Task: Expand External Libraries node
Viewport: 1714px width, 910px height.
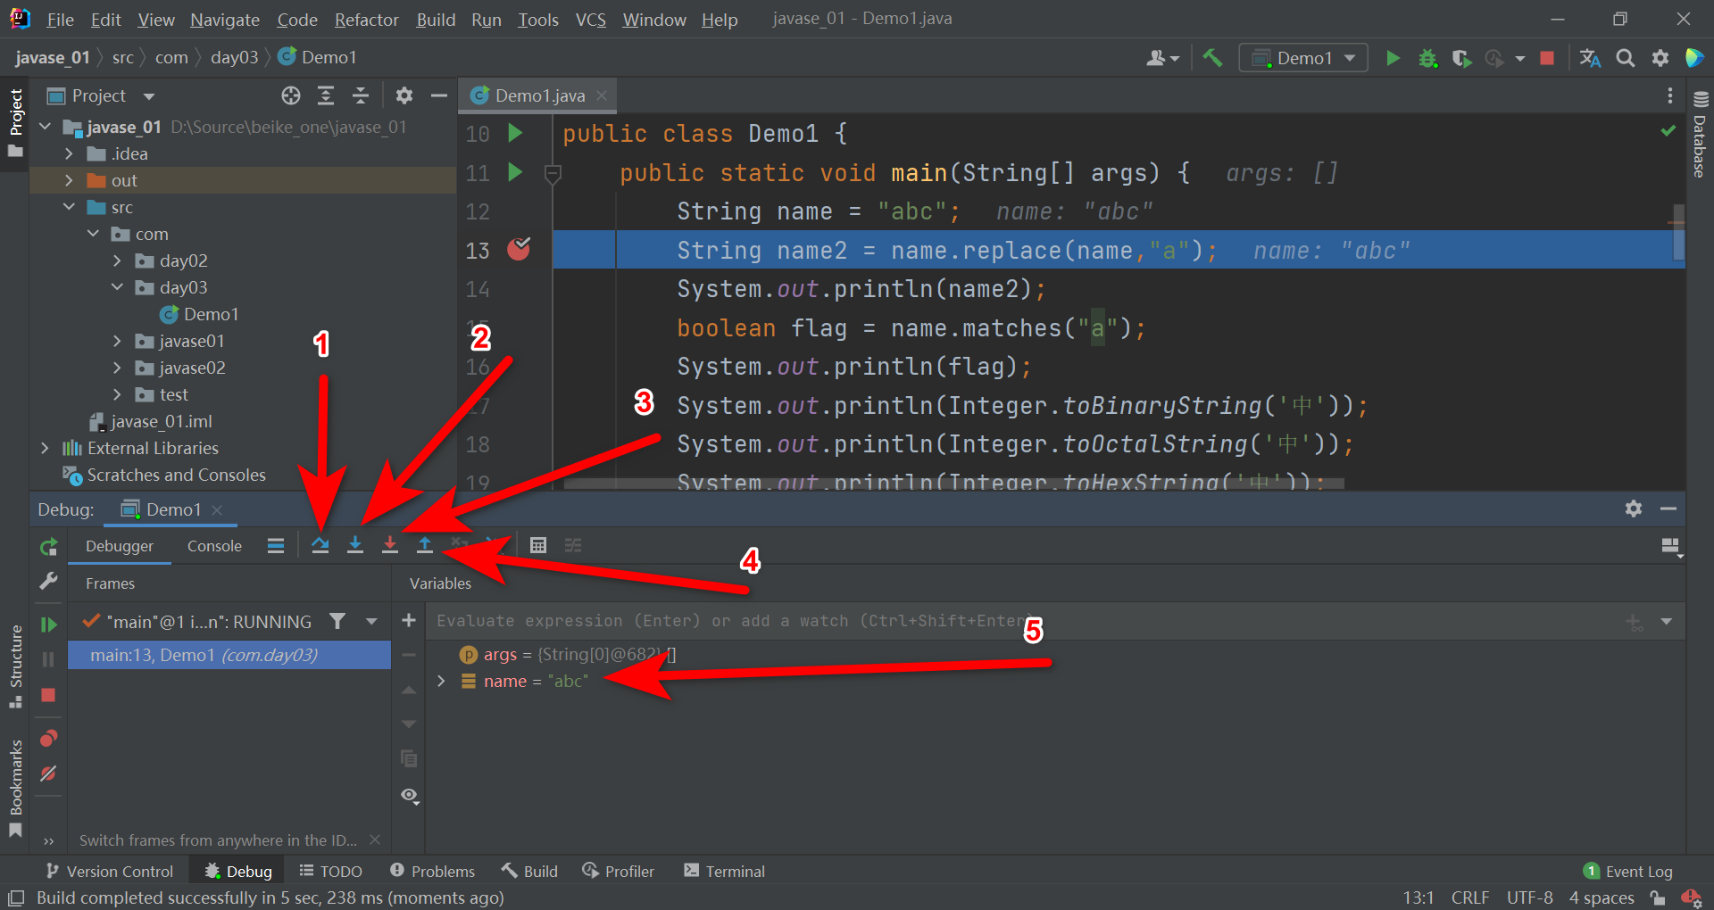Action: tap(45, 448)
